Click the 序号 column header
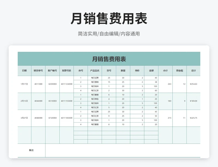This screenshot has height=167, width=218. tap(81, 71)
